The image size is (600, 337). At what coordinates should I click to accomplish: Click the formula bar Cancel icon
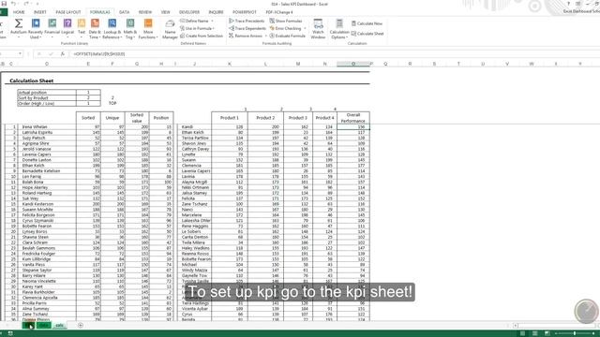coord(38,54)
